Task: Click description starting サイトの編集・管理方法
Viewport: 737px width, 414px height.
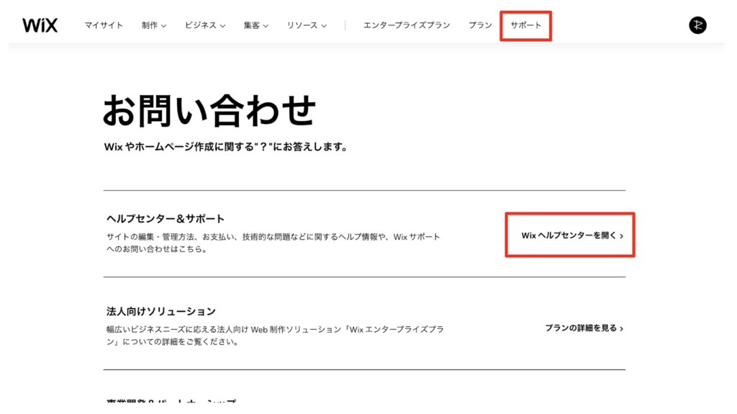Action: 273,243
